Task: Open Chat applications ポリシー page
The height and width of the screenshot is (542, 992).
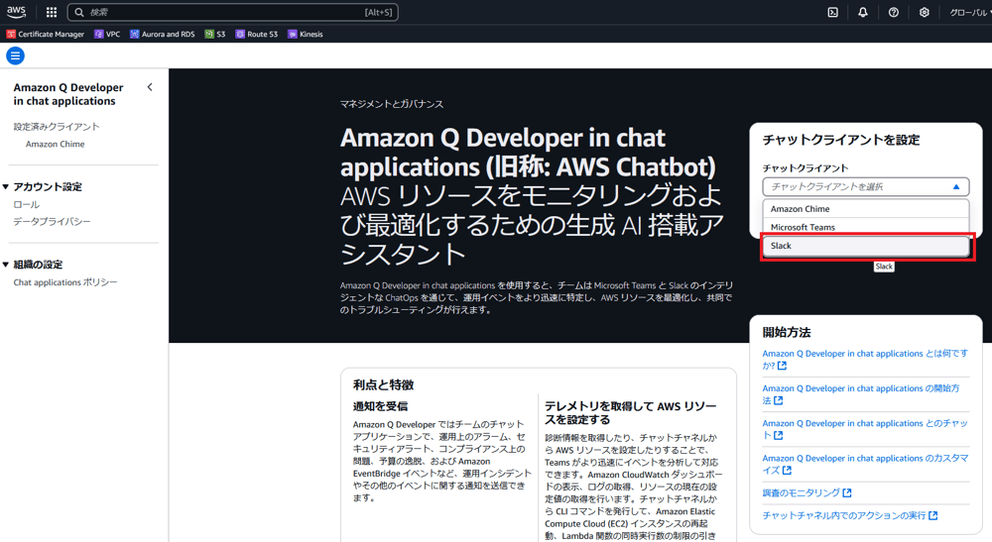Action: click(65, 282)
